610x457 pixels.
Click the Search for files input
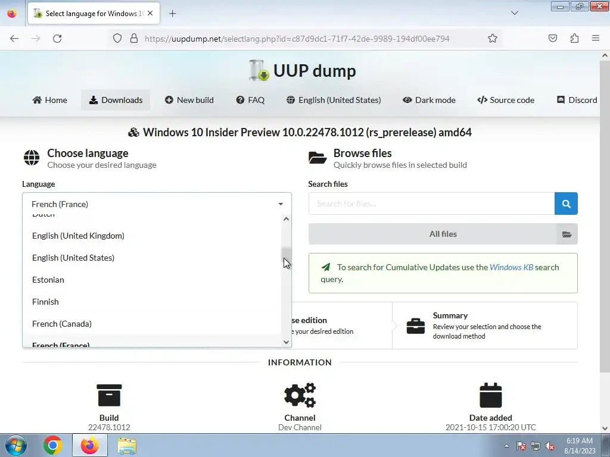point(431,204)
